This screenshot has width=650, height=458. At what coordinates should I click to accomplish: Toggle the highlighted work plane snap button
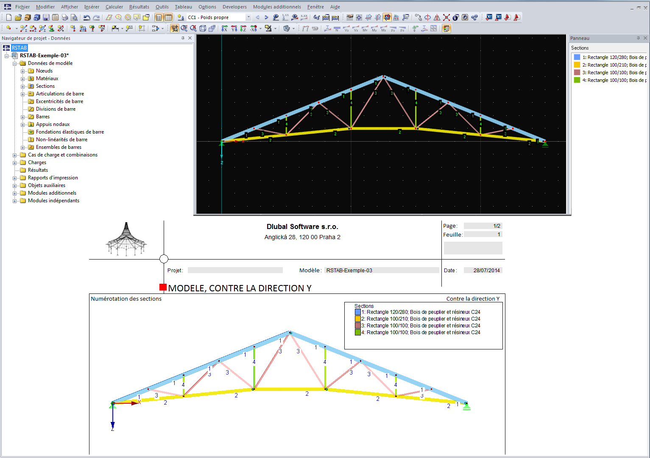[x=387, y=17]
